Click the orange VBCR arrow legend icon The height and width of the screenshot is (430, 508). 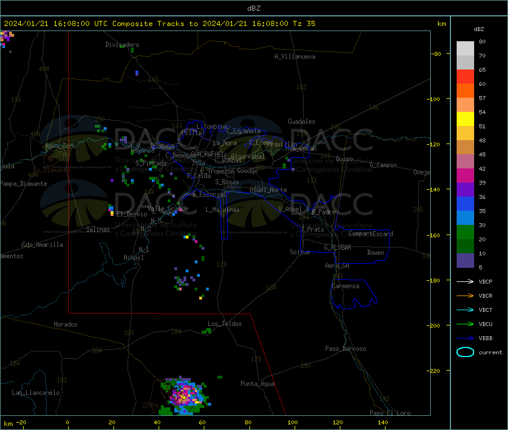tap(465, 296)
